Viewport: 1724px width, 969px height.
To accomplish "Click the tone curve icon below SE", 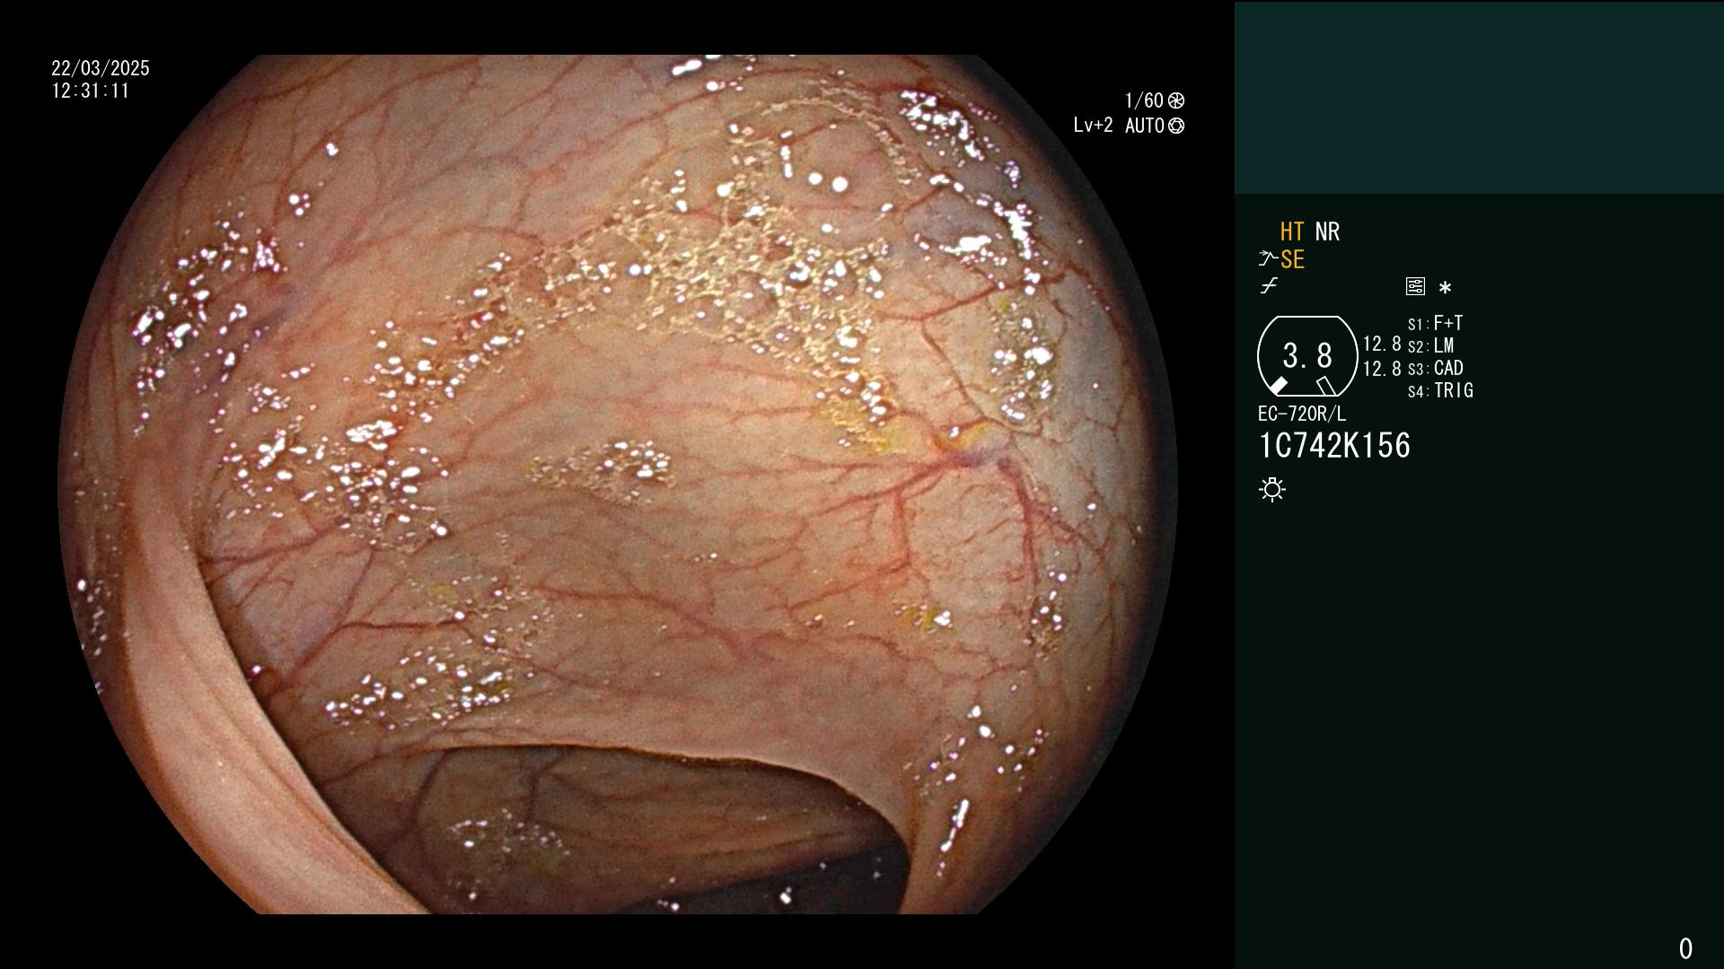I will pyautogui.click(x=1269, y=286).
